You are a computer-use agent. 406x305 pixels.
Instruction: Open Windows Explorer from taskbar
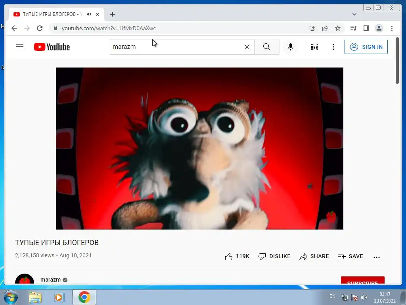coord(35,297)
